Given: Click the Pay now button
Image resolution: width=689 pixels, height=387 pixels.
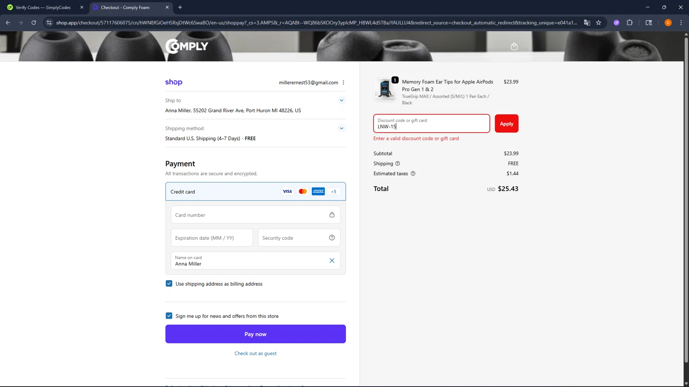Looking at the screenshot, I should 255,334.
